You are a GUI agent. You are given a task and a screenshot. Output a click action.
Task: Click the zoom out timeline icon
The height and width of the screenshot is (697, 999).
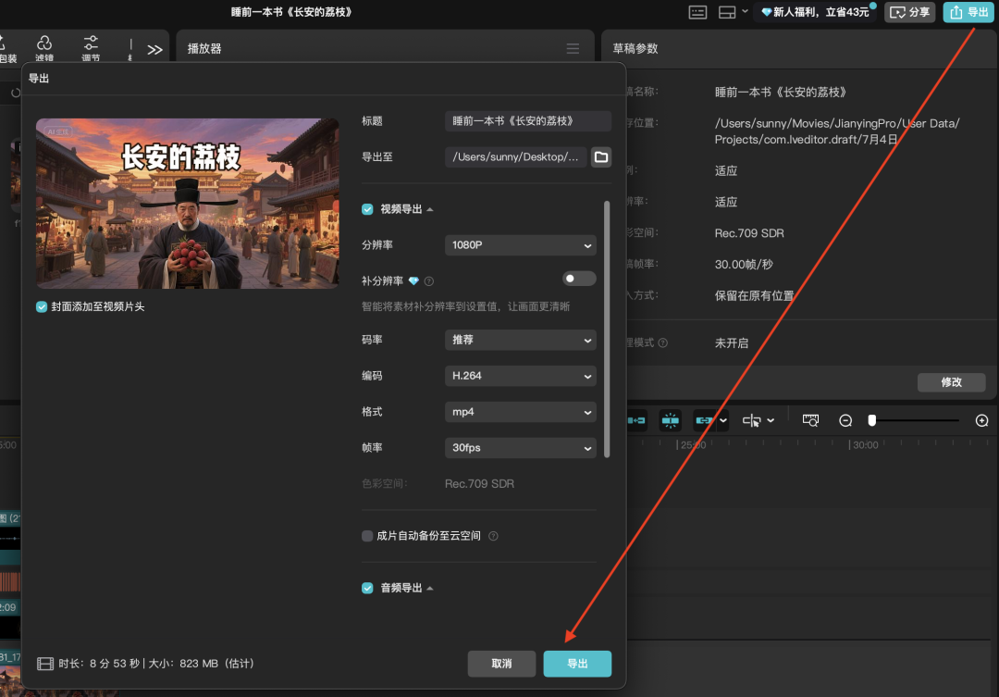[x=845, y=420]
